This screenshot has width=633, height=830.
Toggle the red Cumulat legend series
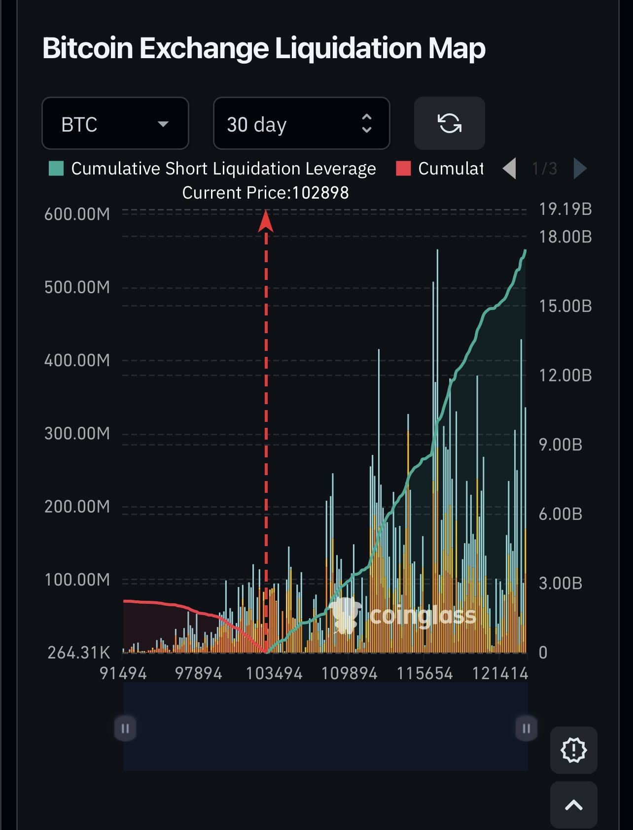[x=450, y=169]
